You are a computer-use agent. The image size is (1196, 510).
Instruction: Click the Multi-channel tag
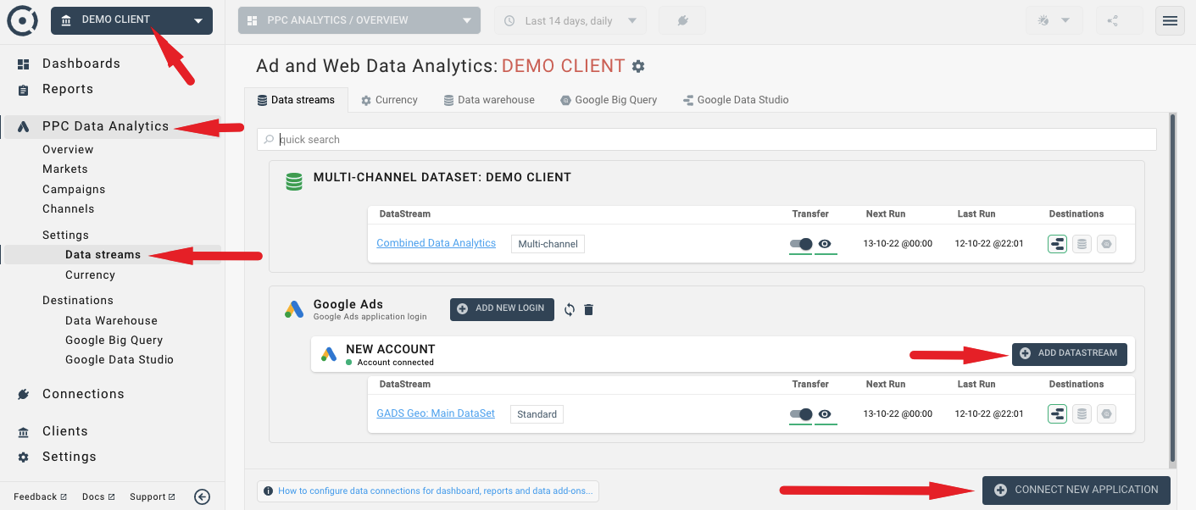tap(548, 244)
